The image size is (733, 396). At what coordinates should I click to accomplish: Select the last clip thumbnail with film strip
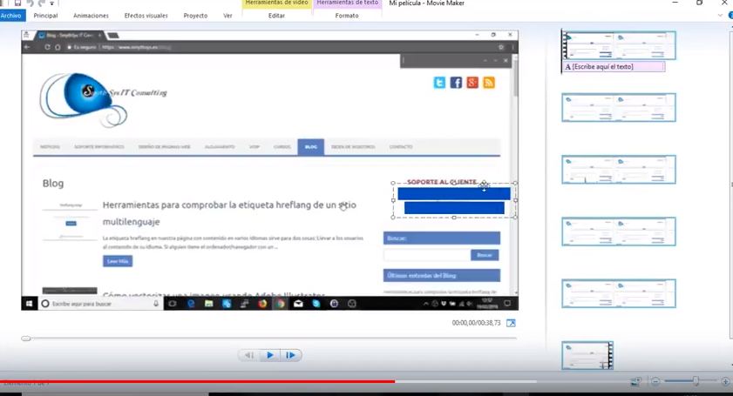pyautogui.click(x=587, y=355)
